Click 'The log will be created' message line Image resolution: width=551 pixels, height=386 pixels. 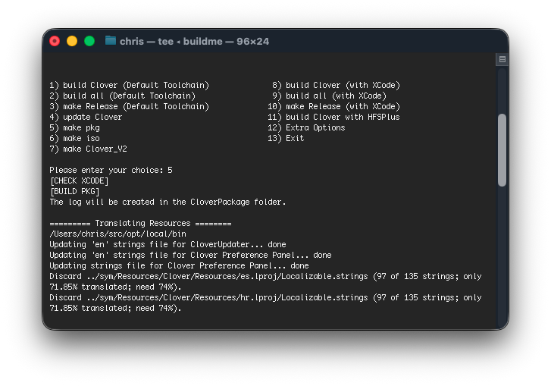pos(167,202)
